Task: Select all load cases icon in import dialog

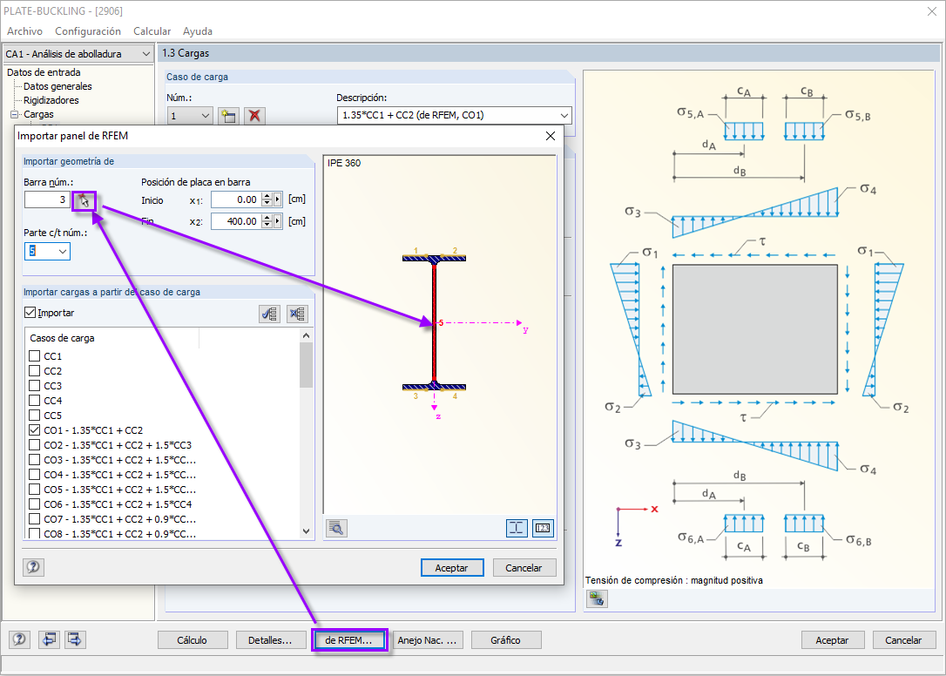Action: coord(269,314)
